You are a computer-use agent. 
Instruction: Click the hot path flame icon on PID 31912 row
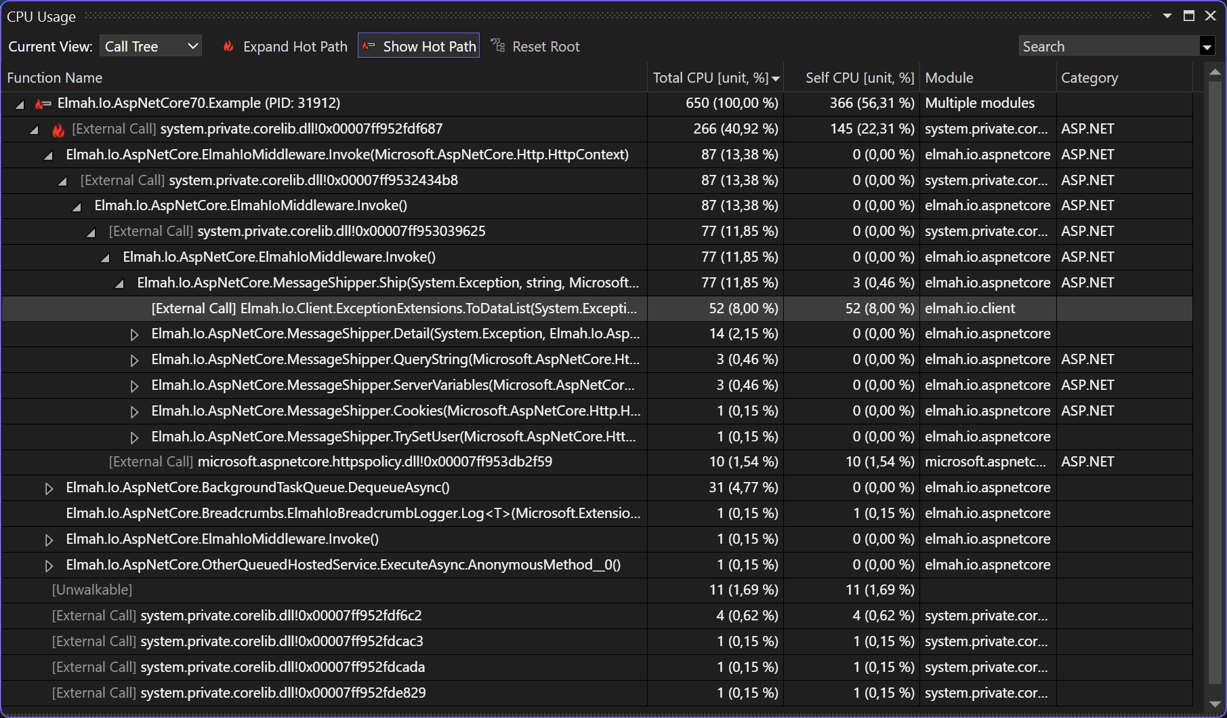pos(41,103)
